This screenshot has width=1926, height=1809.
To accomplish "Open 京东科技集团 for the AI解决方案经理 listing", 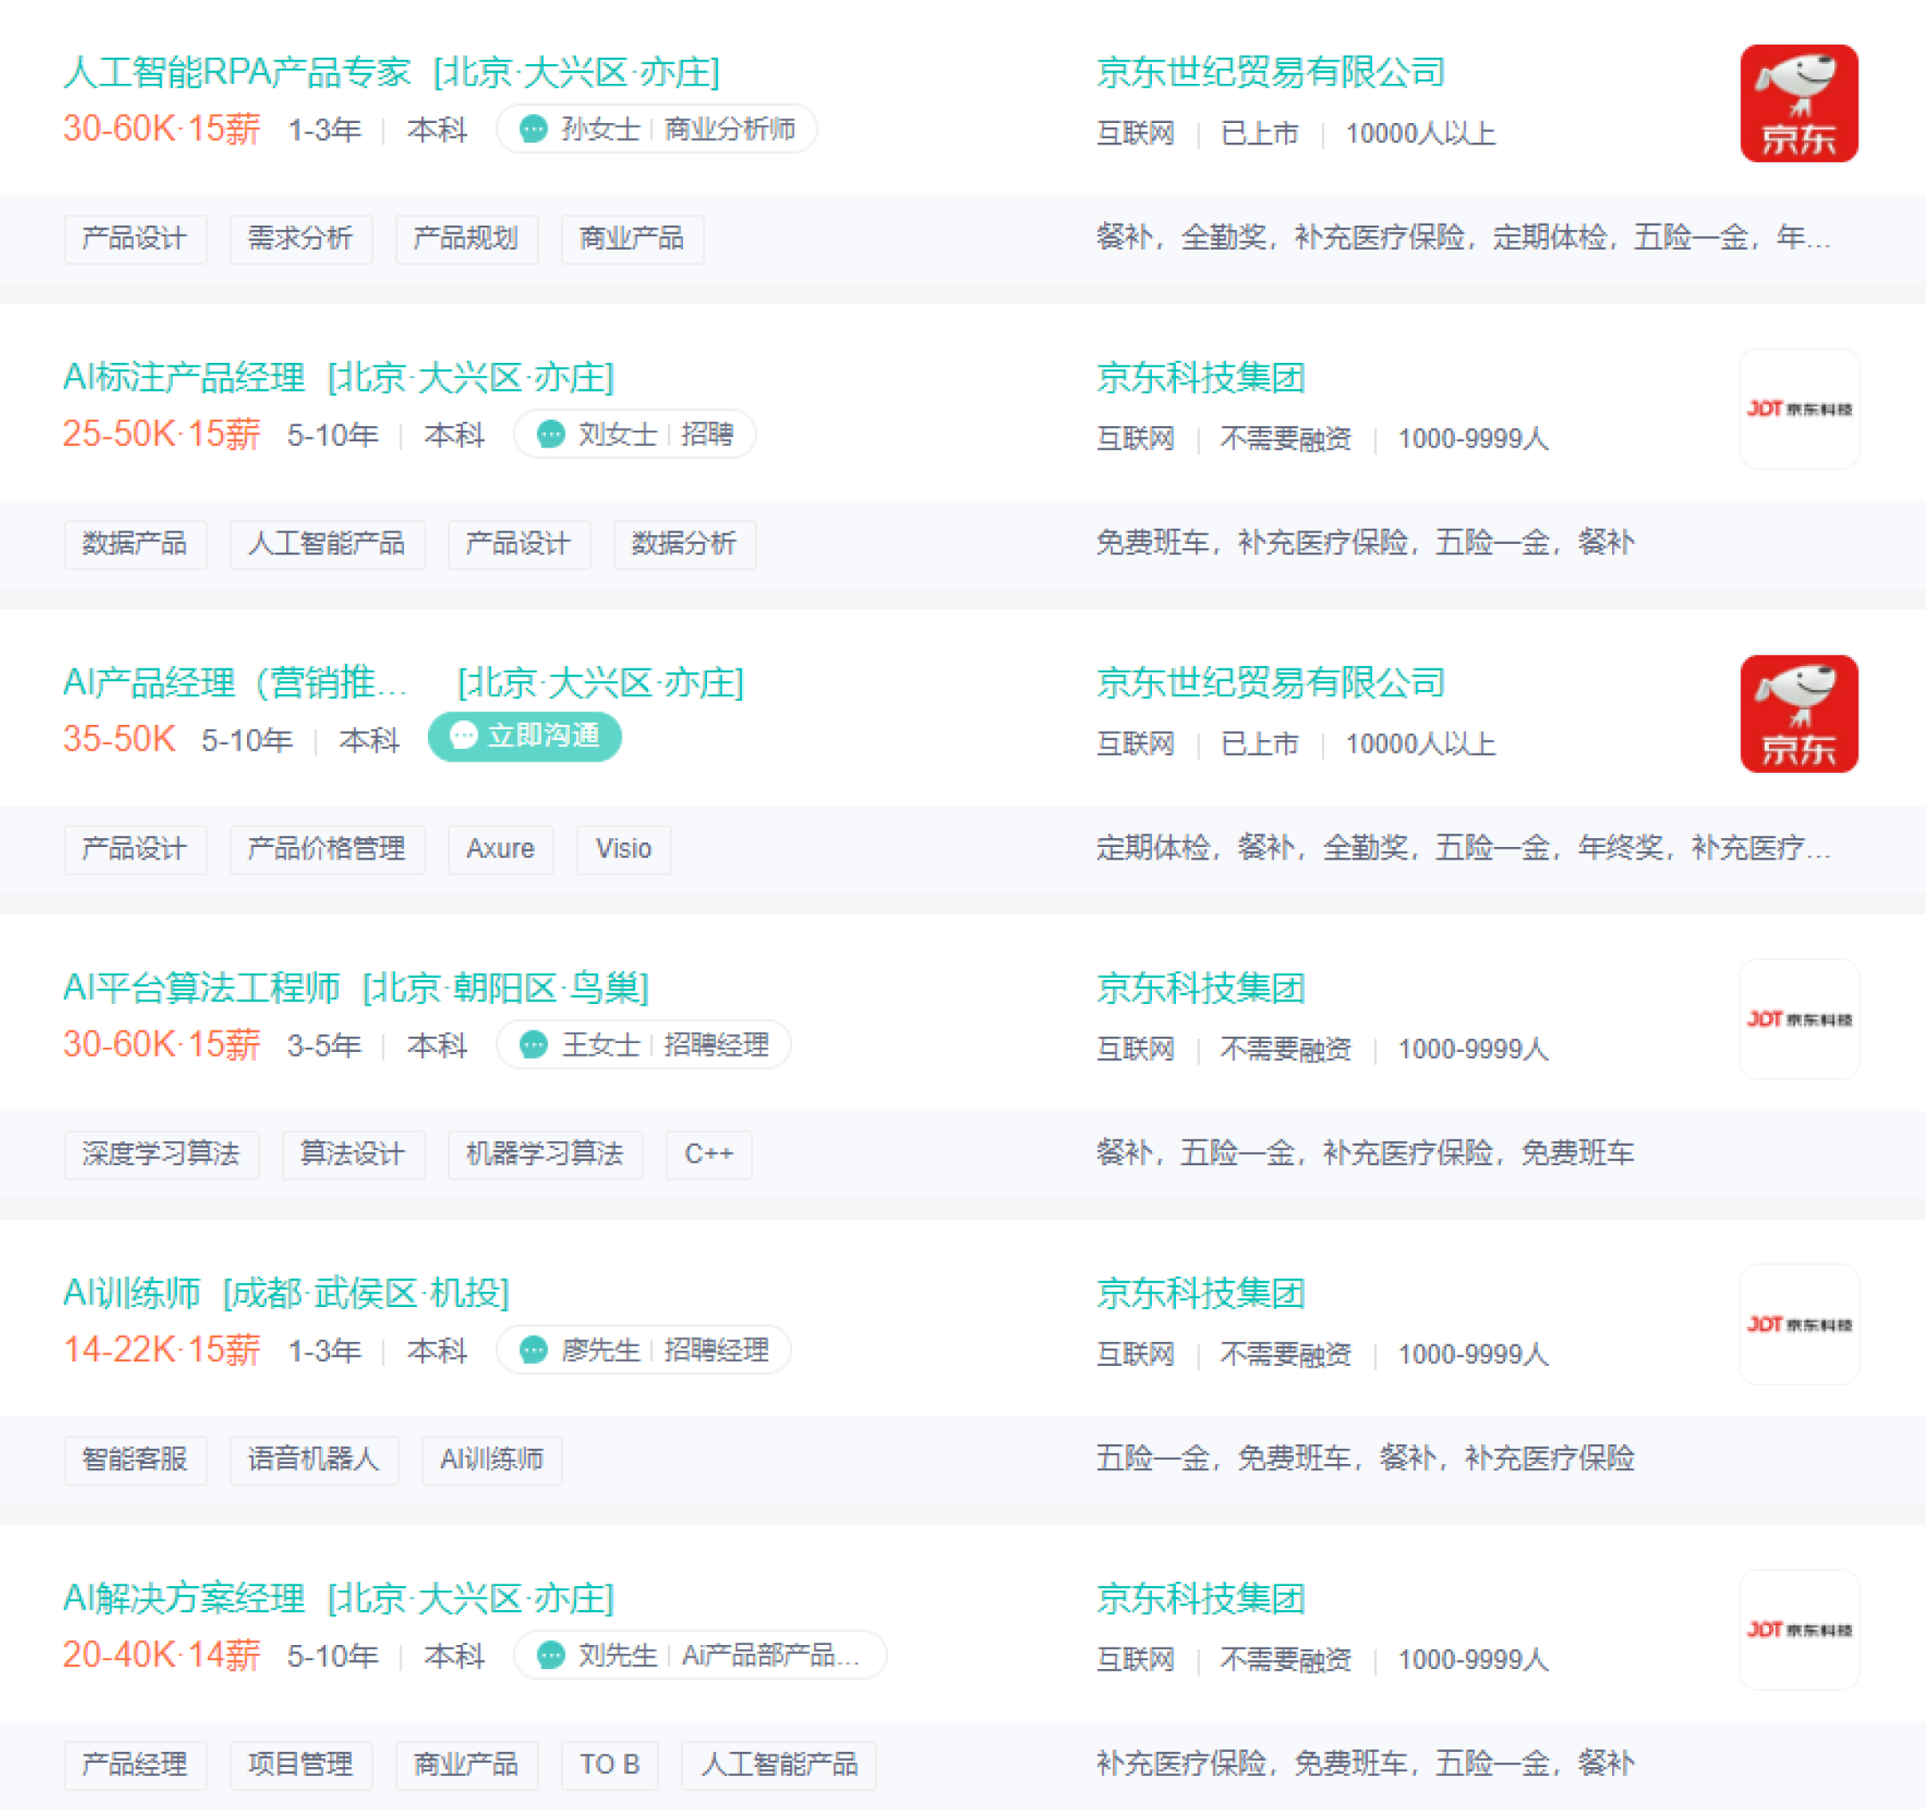I will click(1200, 1599).
